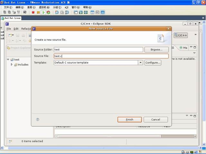
Task: Click the green power on VM button
Action: click(x=43, y=13)
